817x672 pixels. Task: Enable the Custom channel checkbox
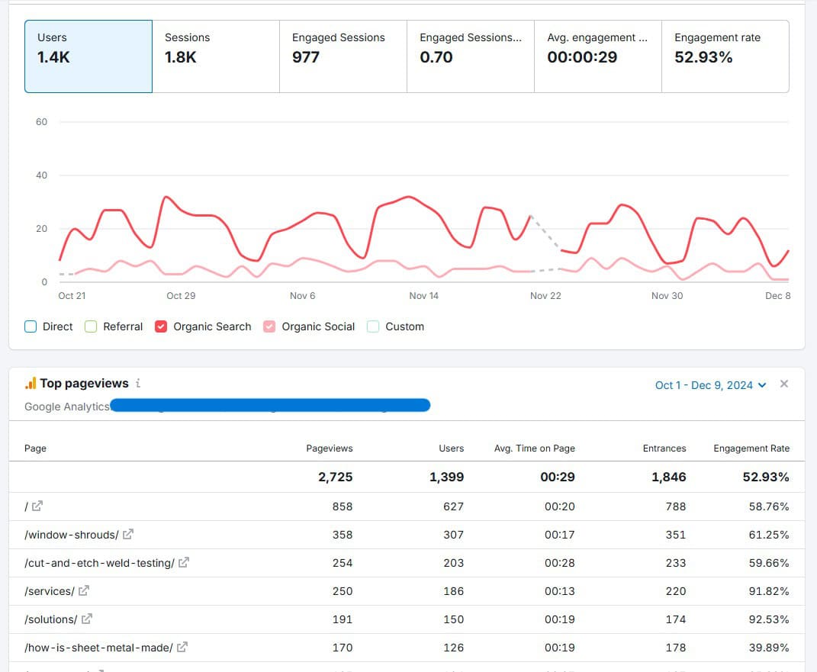[x=373, y=326]
